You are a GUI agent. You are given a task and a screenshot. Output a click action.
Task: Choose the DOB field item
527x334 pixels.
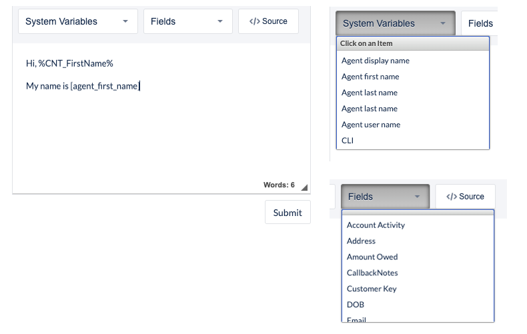356,305
